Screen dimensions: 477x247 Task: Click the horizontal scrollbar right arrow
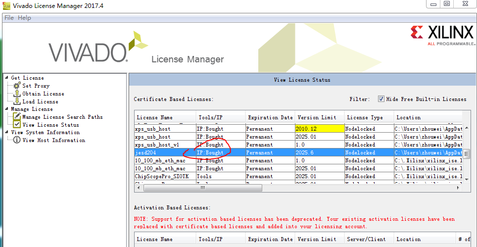tap(458, 188)
